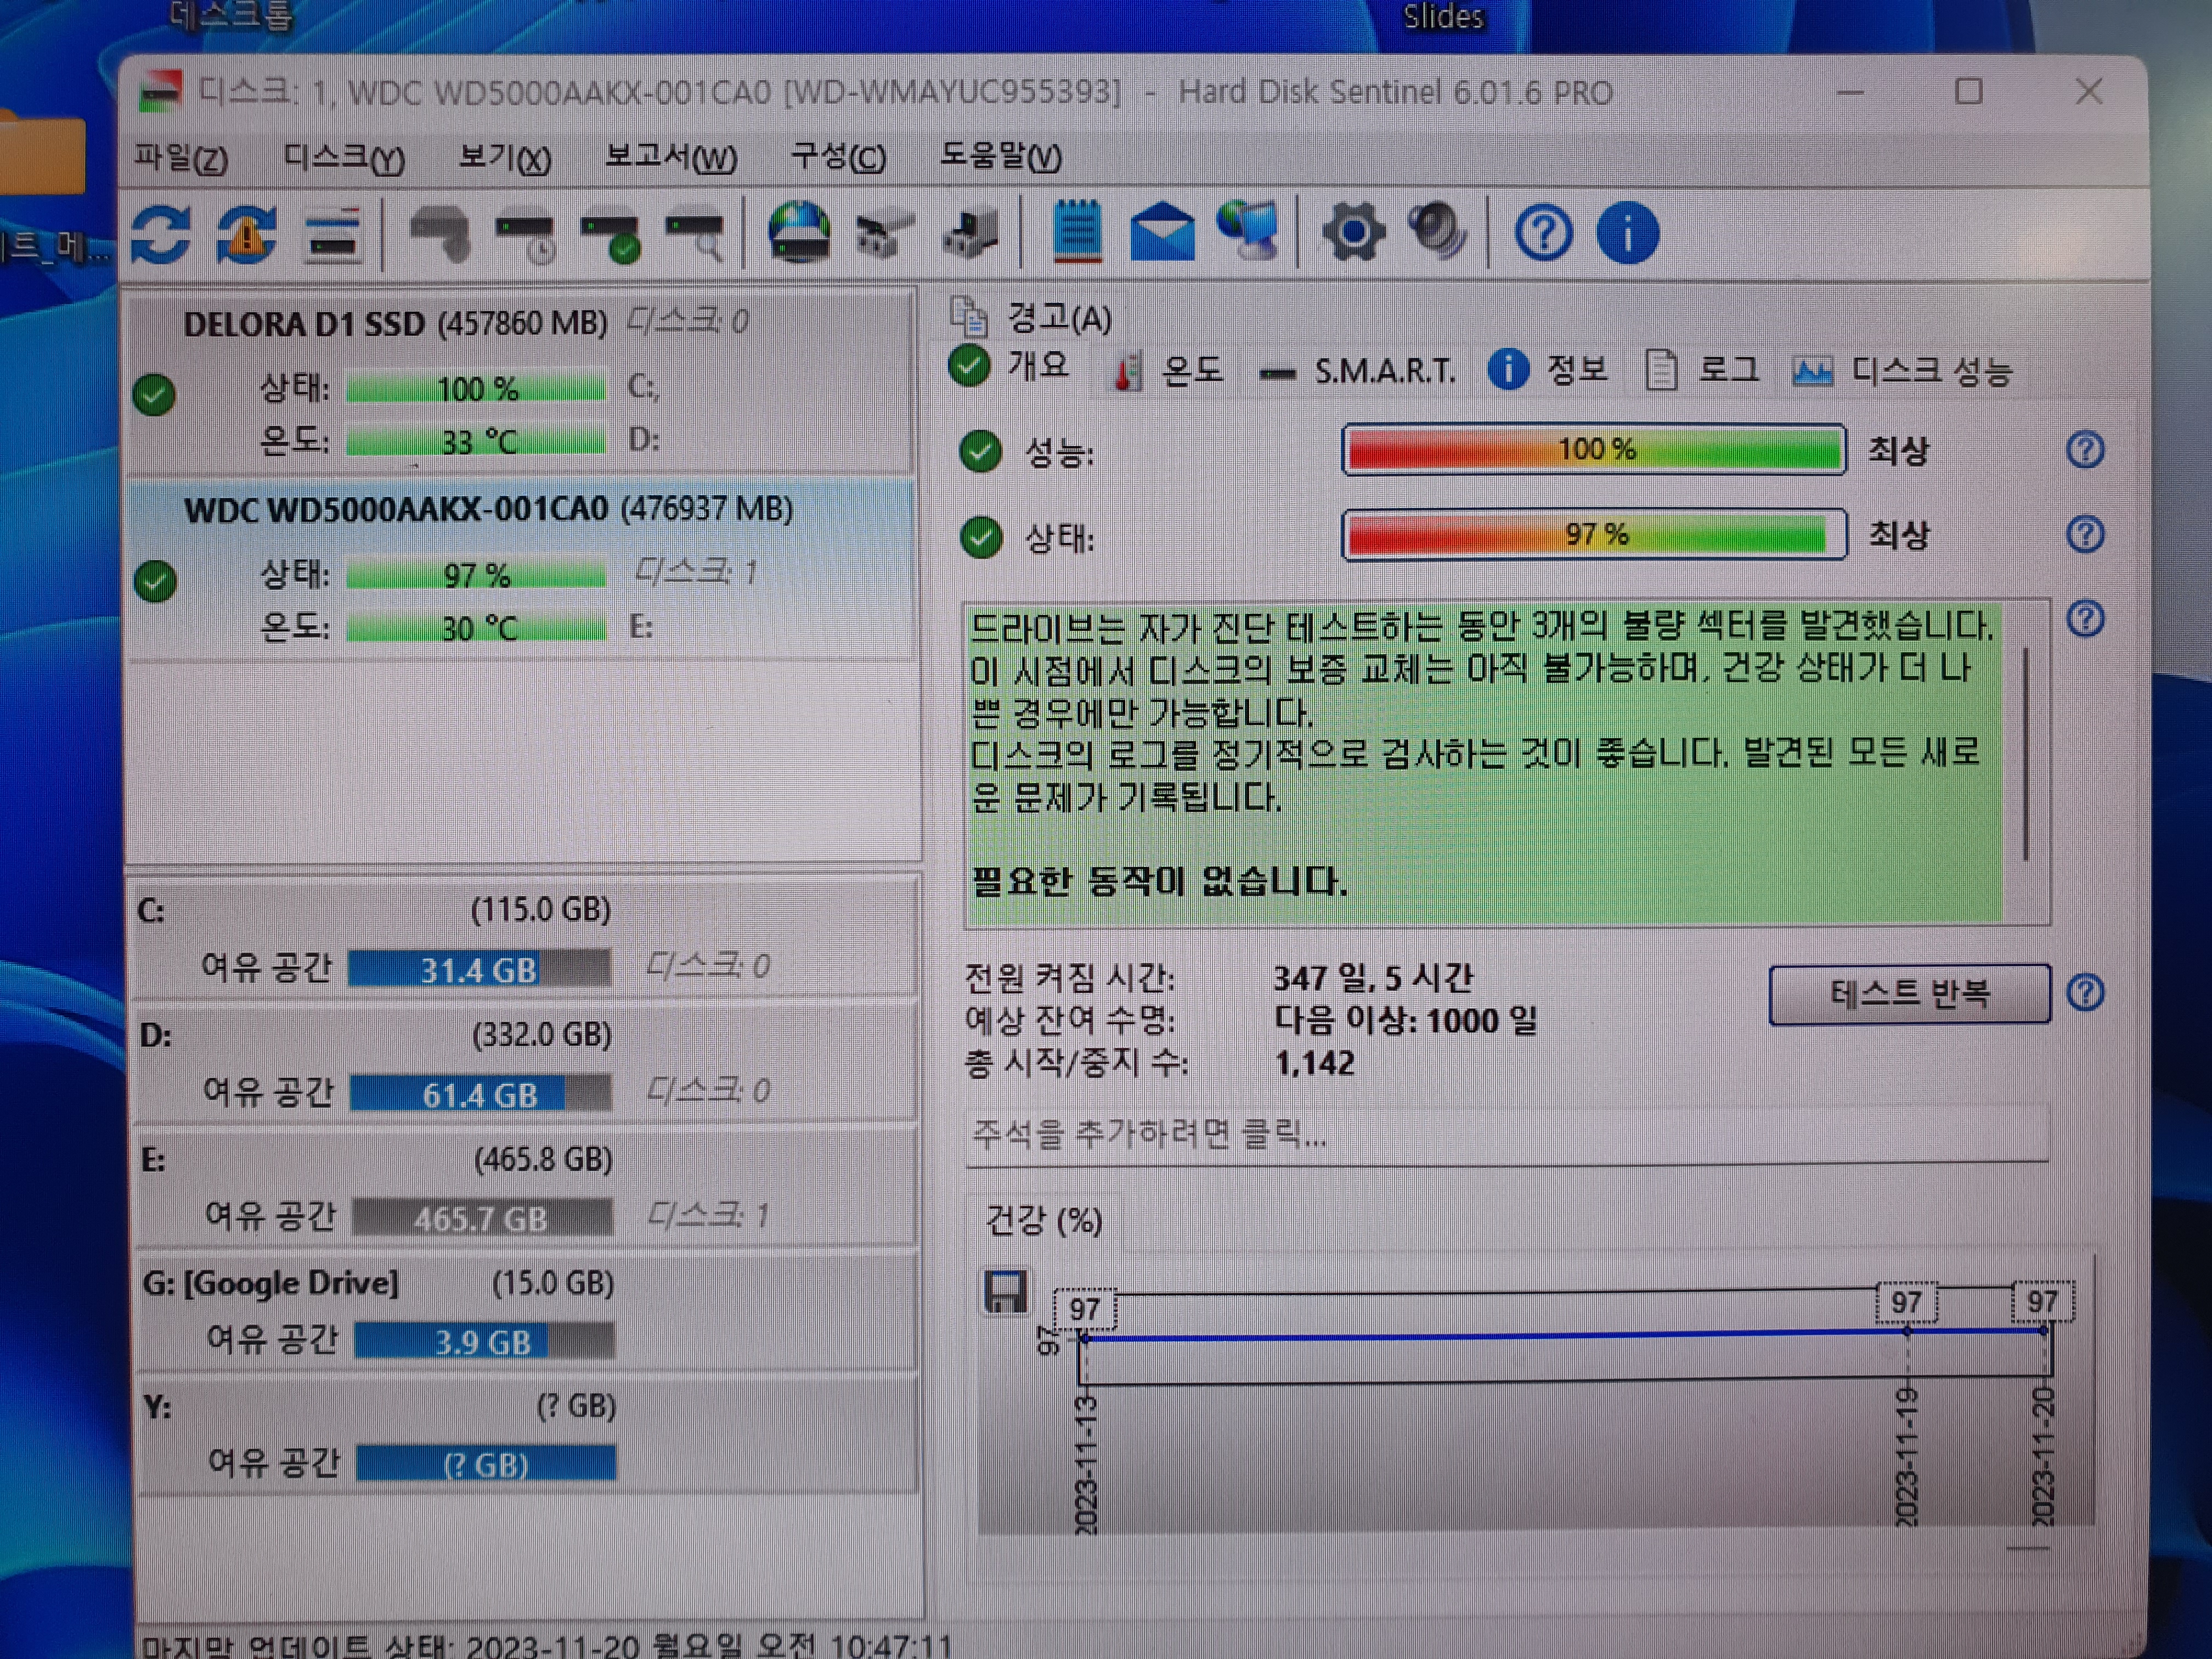Switch to the 디스크 성능 tab
Screen dimensions: 2212x1659
(1902, 372)
